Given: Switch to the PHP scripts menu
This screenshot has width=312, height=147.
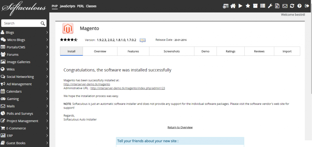Looking at the screenshot, I should (55, 6).
